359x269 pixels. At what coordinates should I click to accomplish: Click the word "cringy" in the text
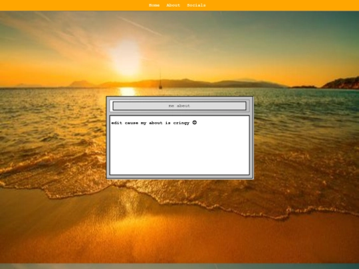181,123
